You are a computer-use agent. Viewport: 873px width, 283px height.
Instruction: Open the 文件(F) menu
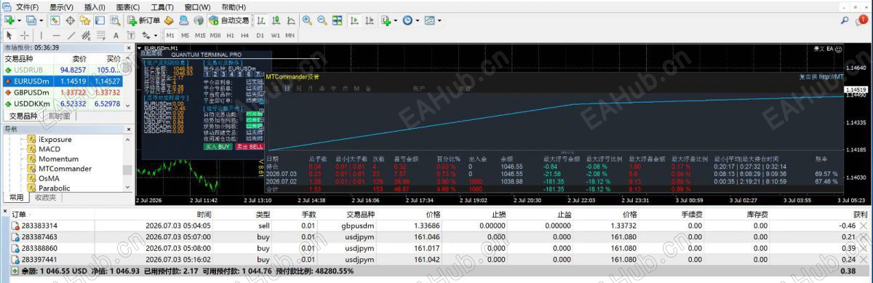(x=27, y=7)
